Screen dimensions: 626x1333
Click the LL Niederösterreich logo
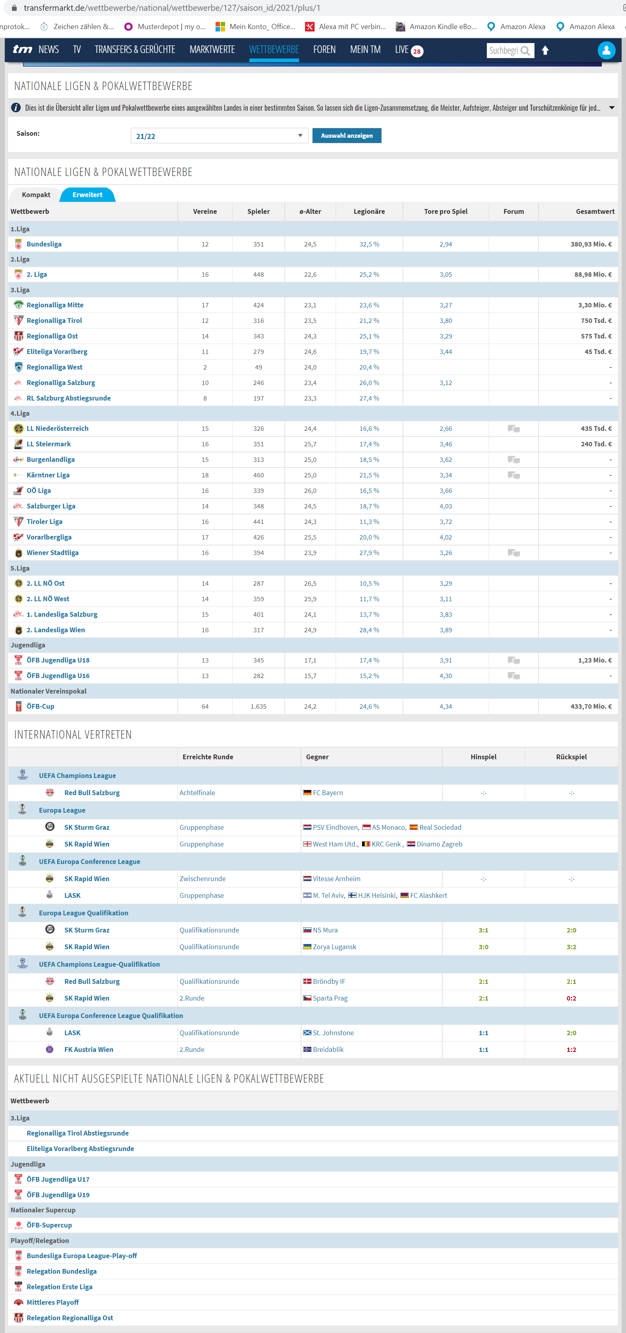18,428
